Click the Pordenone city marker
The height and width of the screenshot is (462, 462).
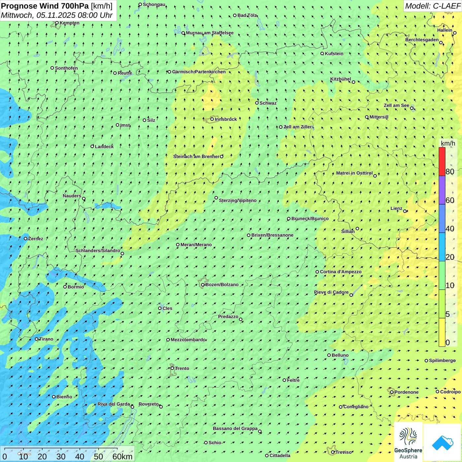click(392, 392)
